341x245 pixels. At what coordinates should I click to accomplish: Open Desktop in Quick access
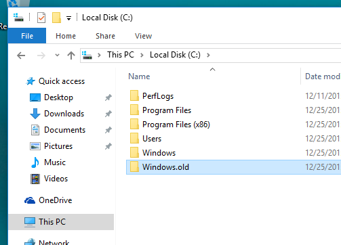point(58,97)
